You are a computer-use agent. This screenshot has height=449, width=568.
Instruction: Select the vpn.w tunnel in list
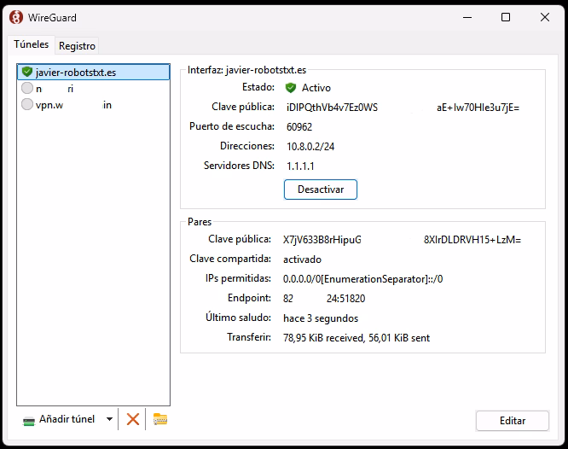point(94,105)
